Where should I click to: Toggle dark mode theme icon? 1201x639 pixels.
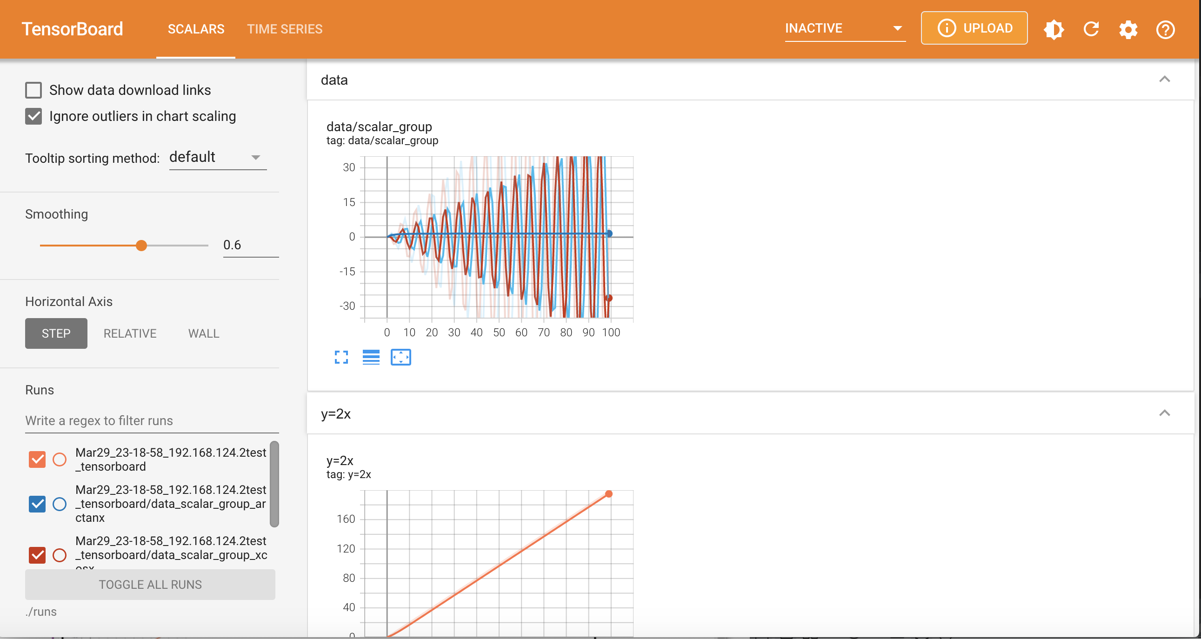(x=1053, y=29)
